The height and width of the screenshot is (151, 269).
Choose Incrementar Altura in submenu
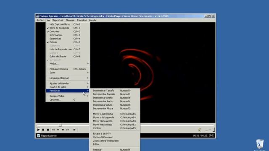(115, 105)
